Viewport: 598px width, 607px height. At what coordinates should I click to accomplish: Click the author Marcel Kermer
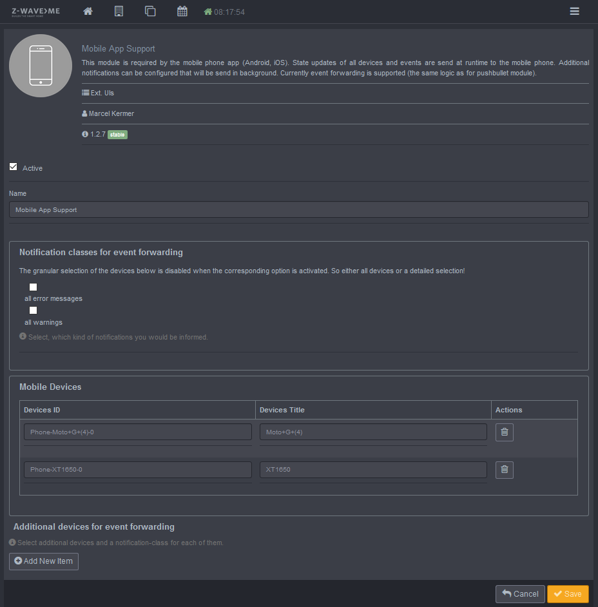point(111,113)
